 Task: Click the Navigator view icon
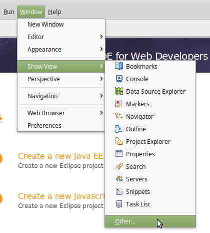pyautogui.click(x=118, y=116)
